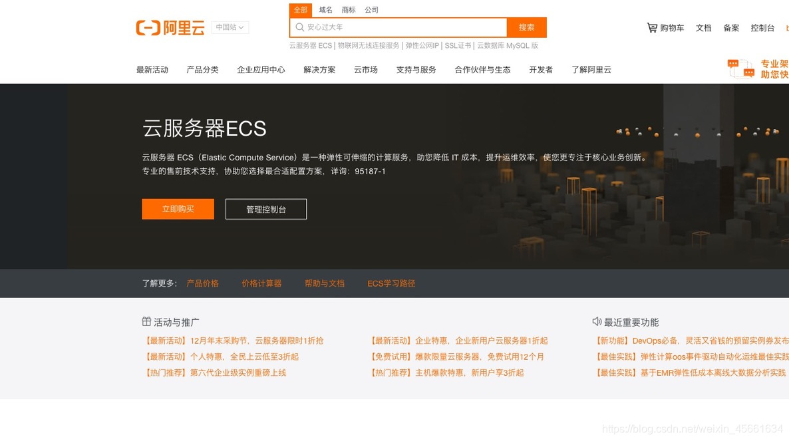Open the 弹性公网IP suggestion link
Image resolution: width=789 pixels, height=441 pixels.
click(422, 46)
